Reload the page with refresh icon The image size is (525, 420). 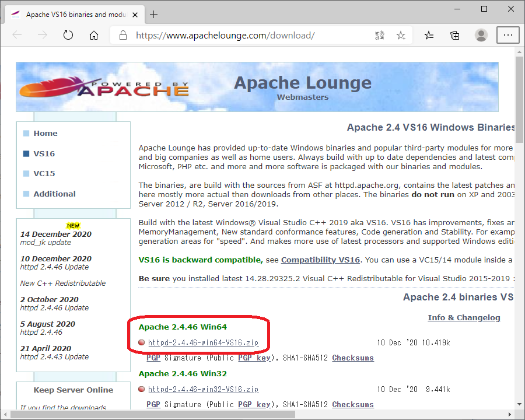(68, 35)
